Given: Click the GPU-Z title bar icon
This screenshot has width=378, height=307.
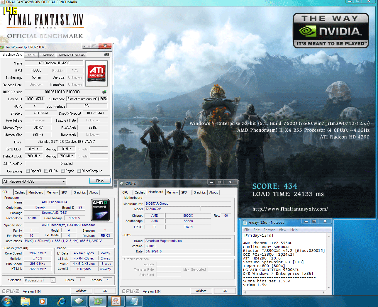Looking at the screenshot, I should tap(2, 47).
